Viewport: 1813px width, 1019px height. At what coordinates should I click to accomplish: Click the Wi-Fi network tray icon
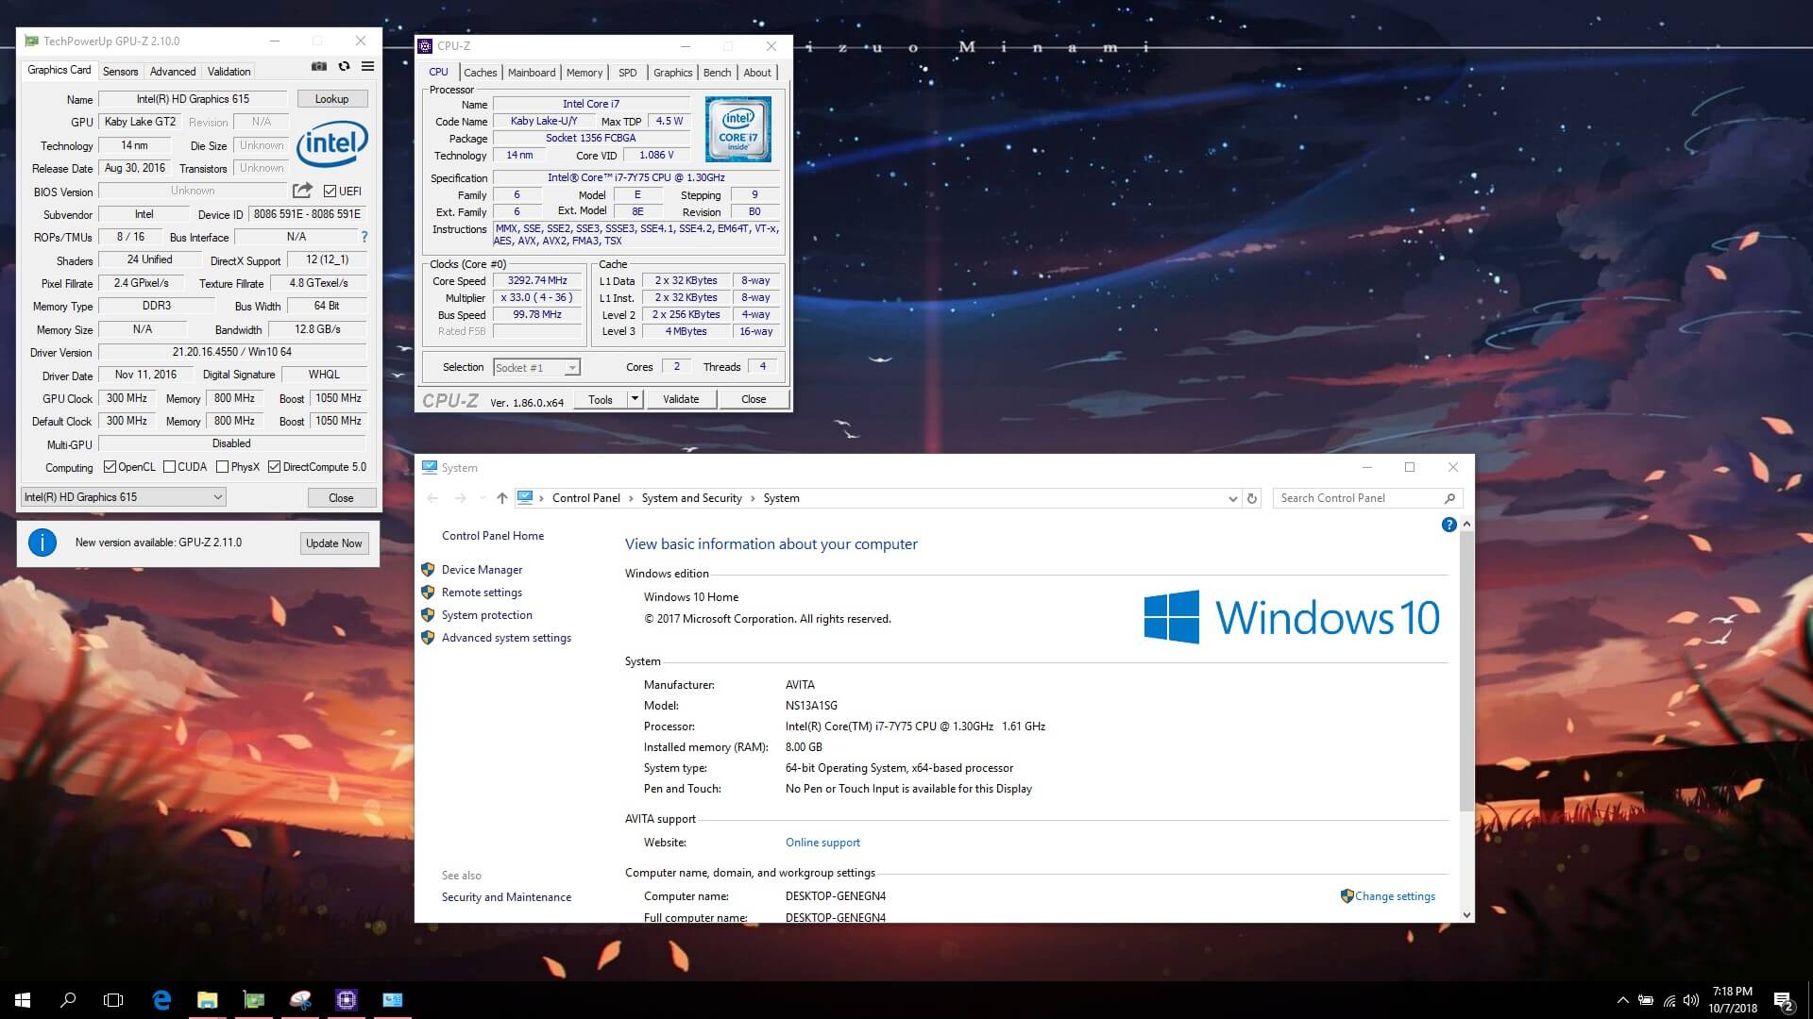(1669, 1000)
